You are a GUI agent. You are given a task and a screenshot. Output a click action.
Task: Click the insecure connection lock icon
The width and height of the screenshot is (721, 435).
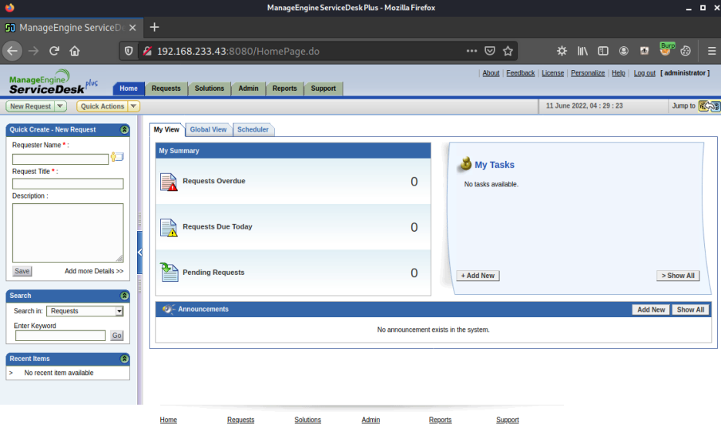[147, 51]
